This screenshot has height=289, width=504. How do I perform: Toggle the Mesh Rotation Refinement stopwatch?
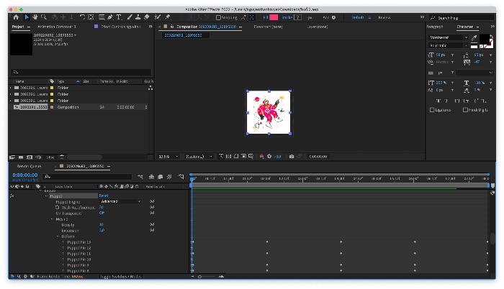(57, 208)
